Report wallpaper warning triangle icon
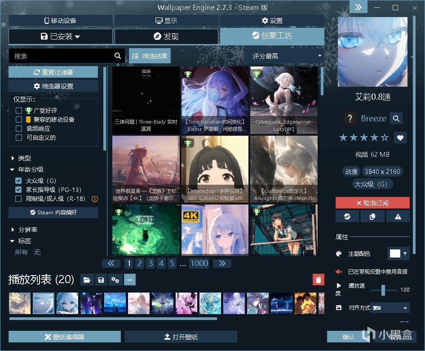This screenshot has width=425, height=351. click(x=398, y=217)
